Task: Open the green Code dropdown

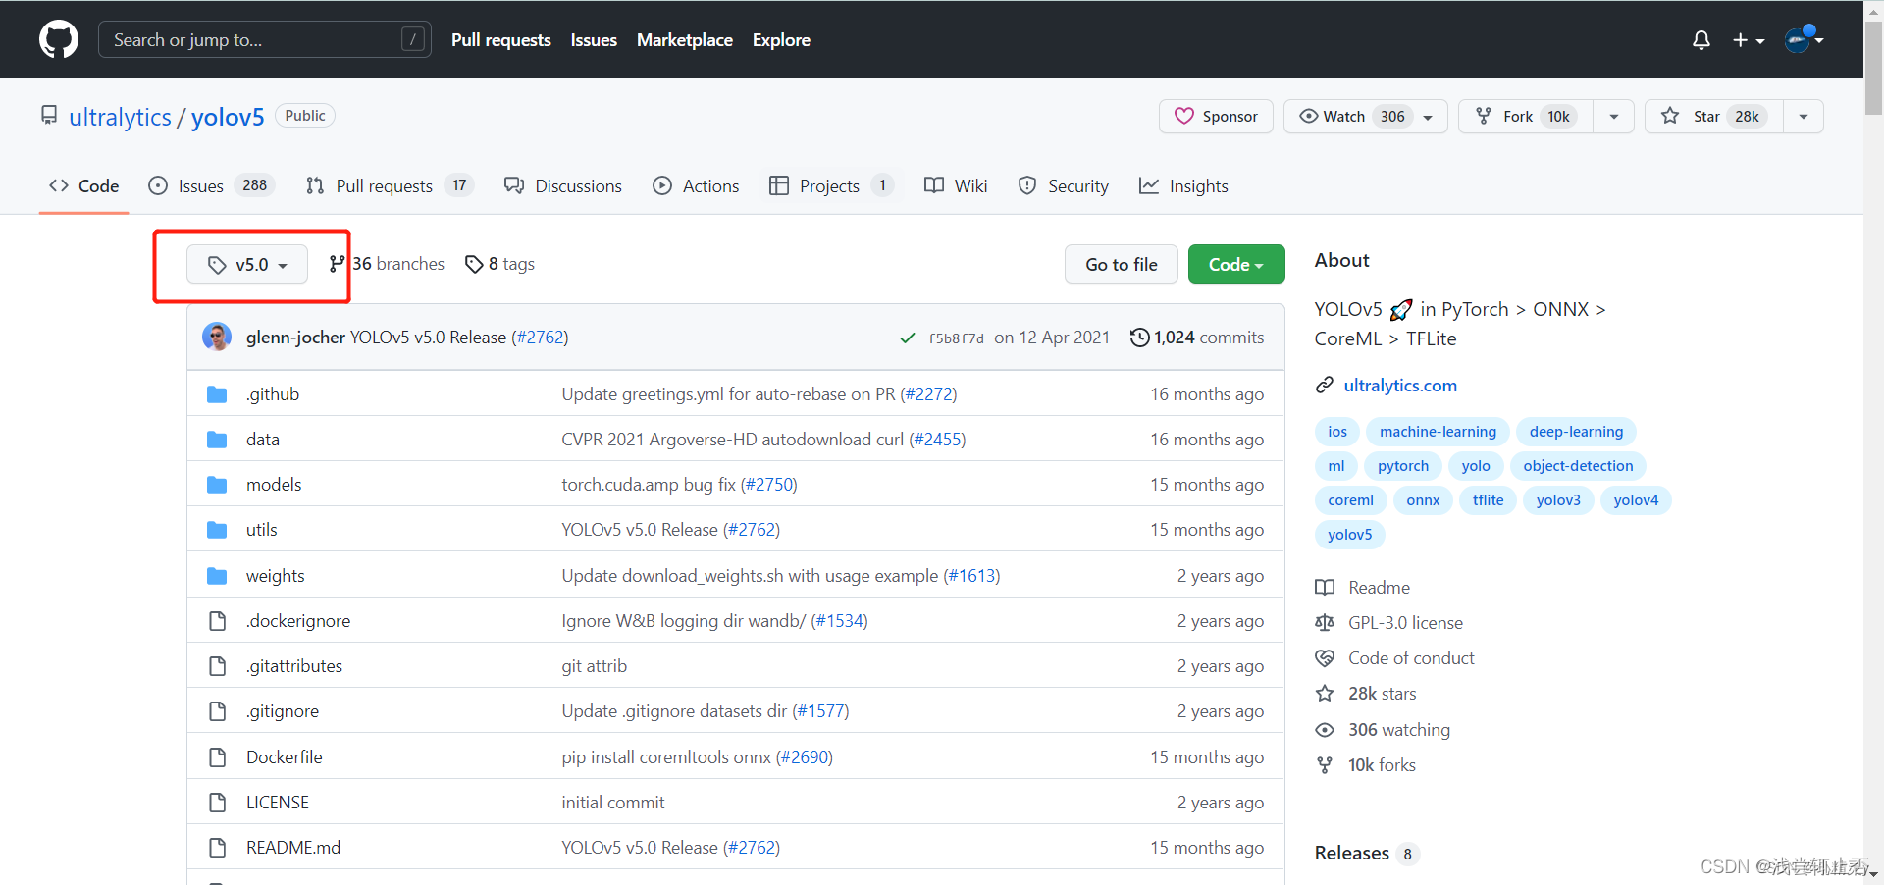Action: pos(1236,264)
